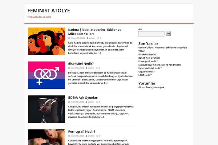This screenshot has height=145, width=218.
Task: Open admin author link on BDSM post
Action: click(91, 102)
